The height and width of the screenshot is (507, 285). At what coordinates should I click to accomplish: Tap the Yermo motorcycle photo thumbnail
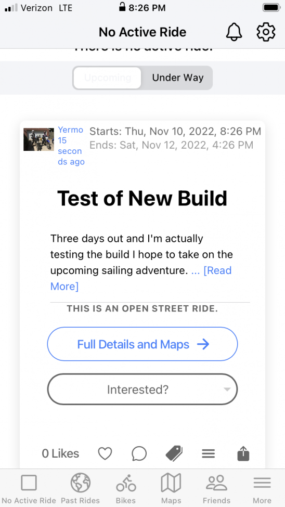(39, 139)
